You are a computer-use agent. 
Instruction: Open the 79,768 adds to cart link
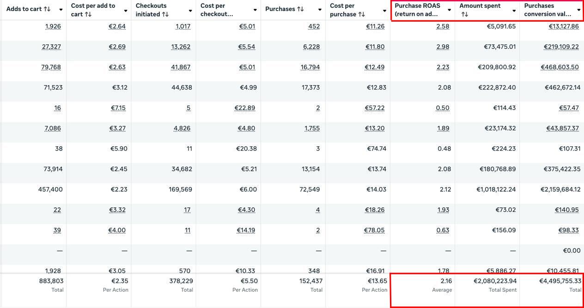51,67
